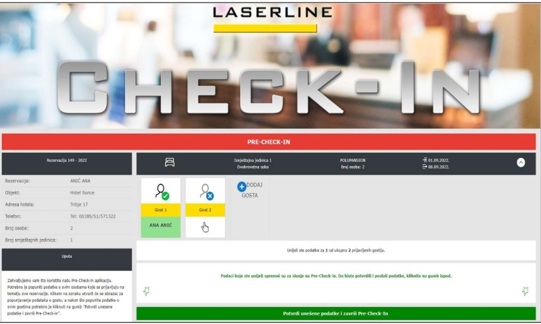541x324 pixels.
Task: Click the Broj osoba: 2 text in room header
Action: coord(352,167)
